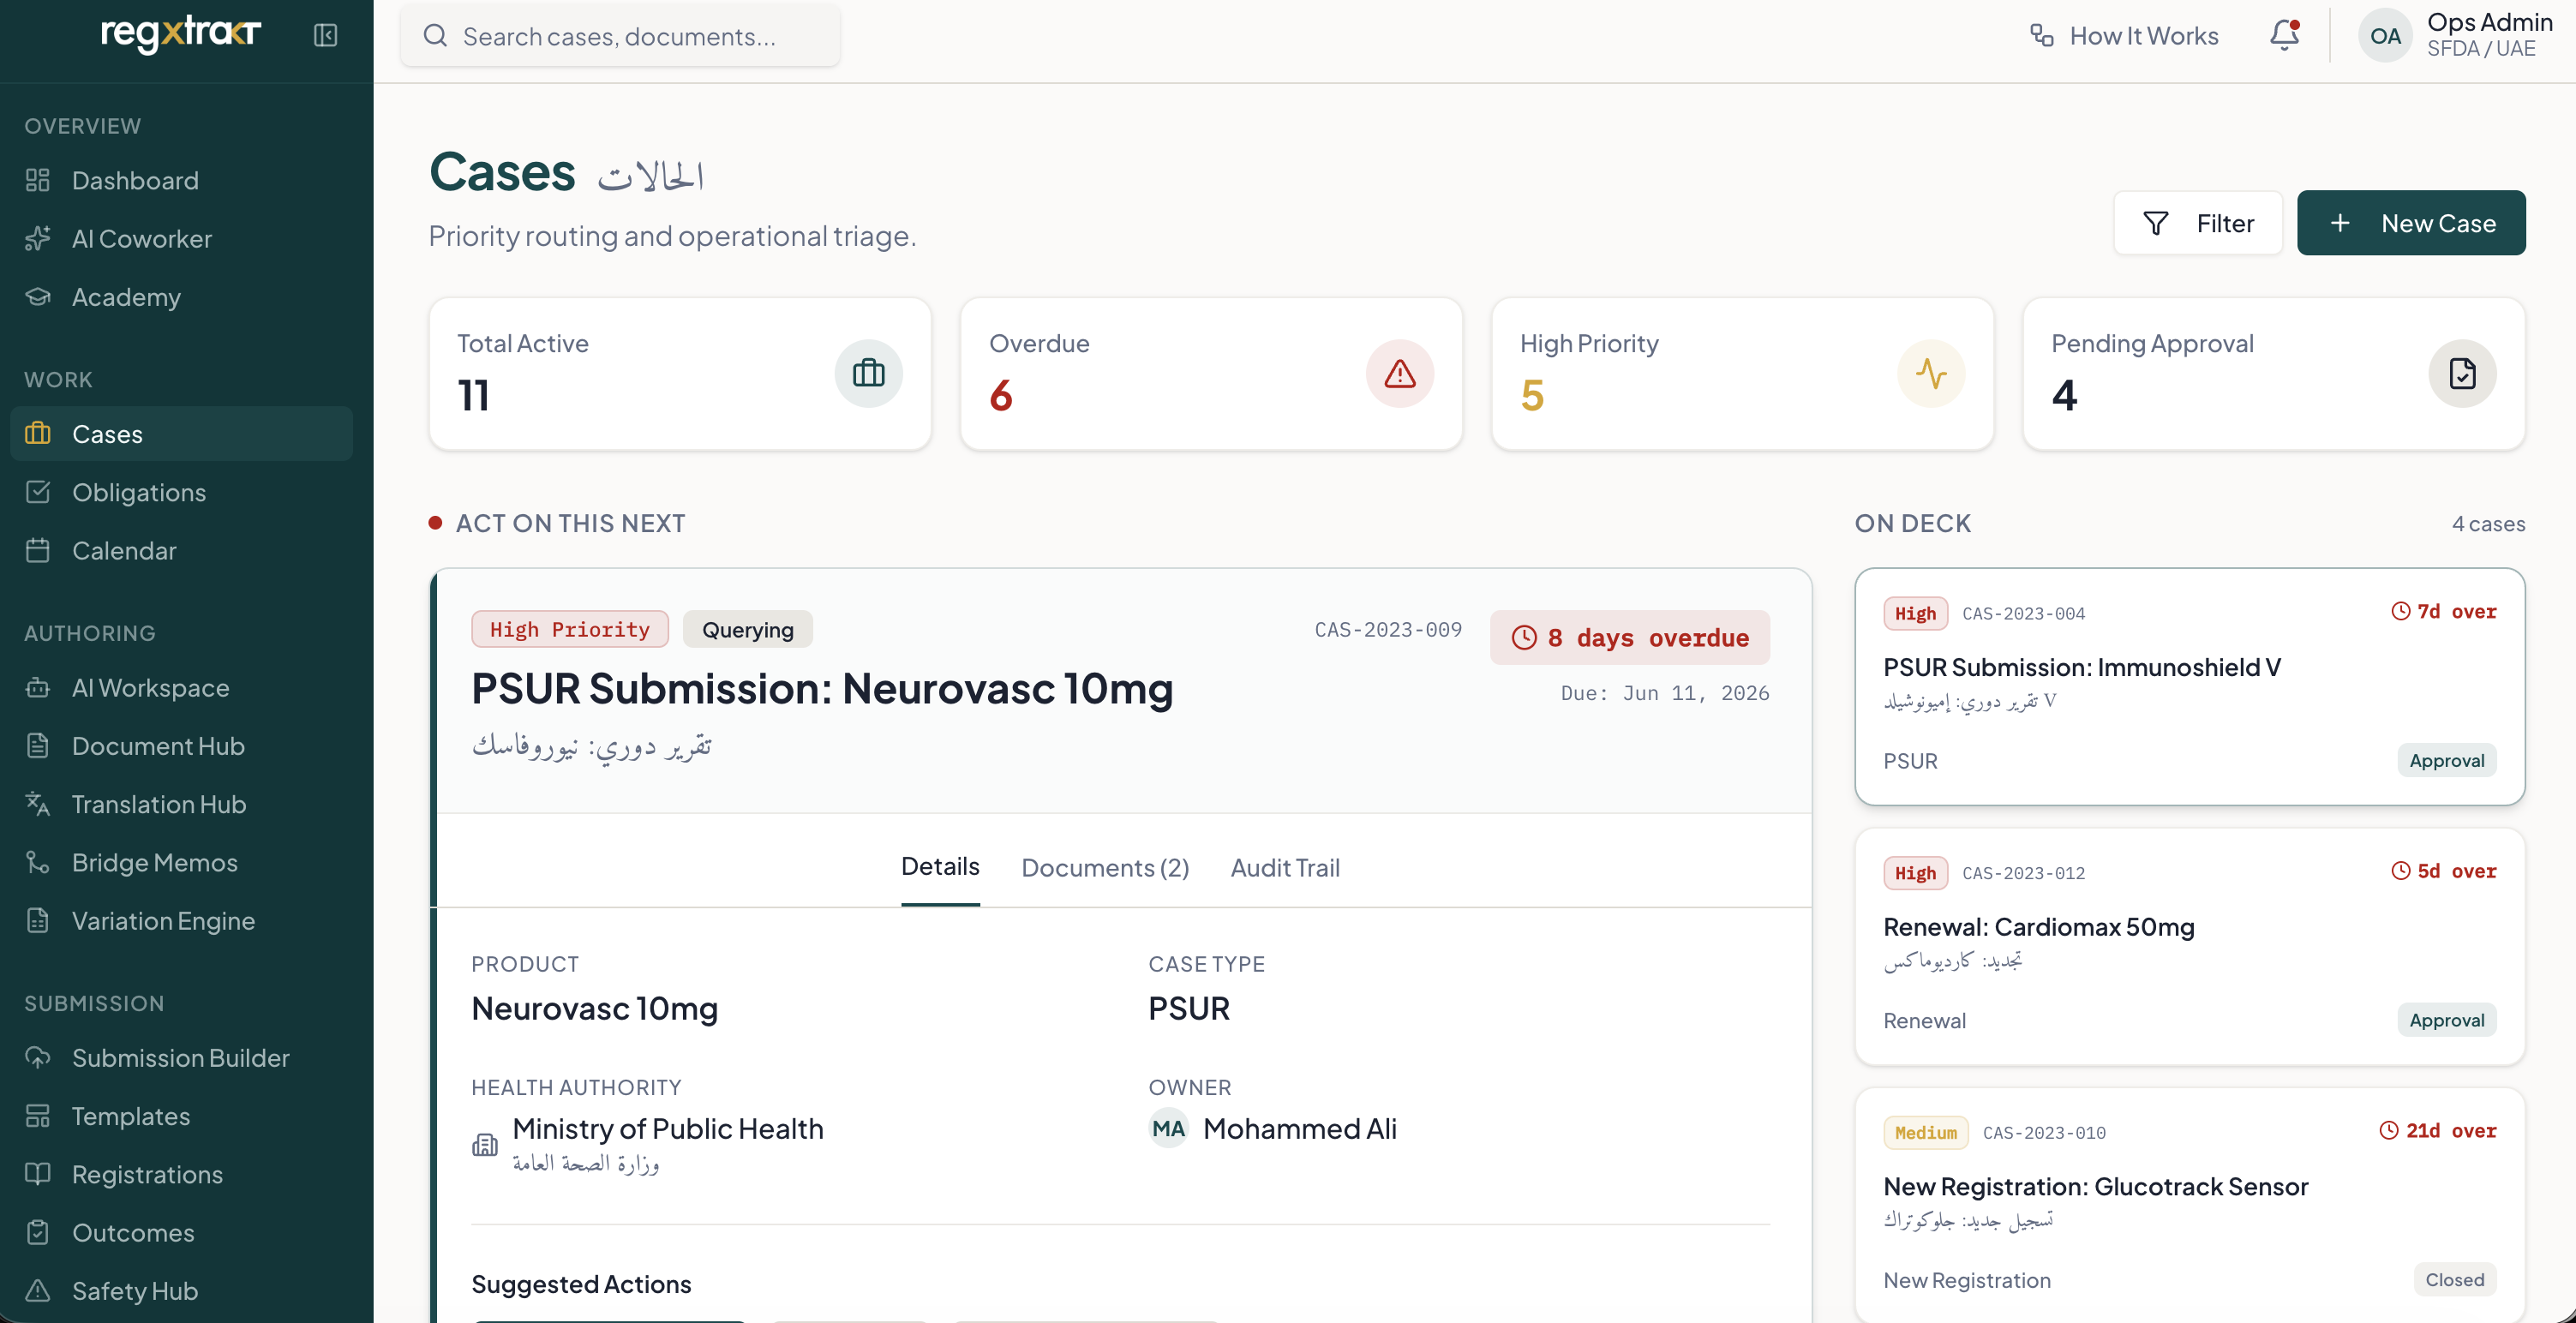2576x1323 pixels.
Task: Click the Variation Engine document icon
Action: (x=38, y=920)
